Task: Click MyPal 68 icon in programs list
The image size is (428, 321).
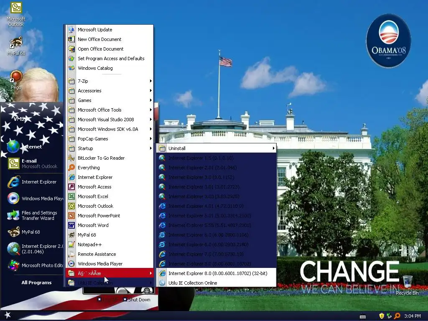Action: tap(71, 235)
